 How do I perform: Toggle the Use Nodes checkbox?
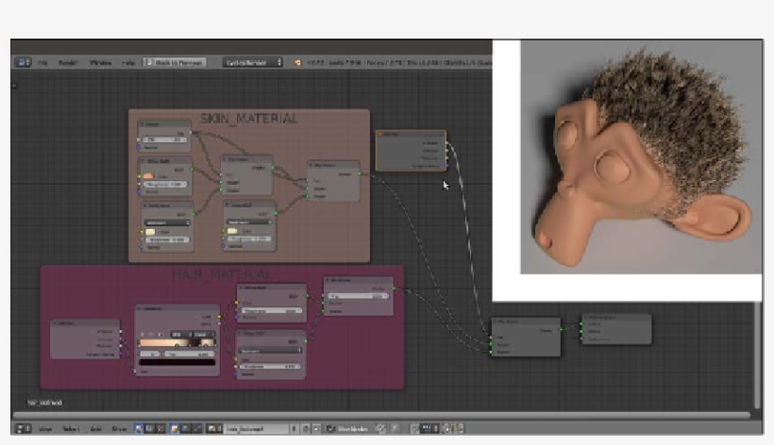(329, 429)
